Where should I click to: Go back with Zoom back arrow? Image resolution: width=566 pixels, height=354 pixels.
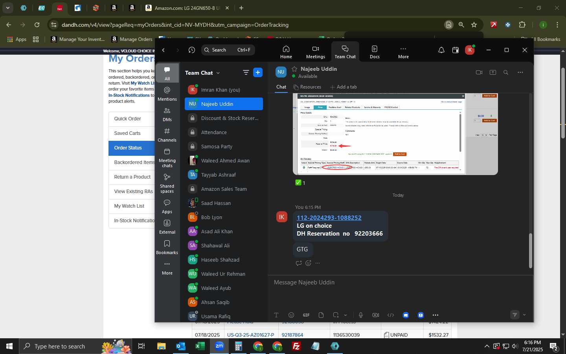[x=164, y=50]
